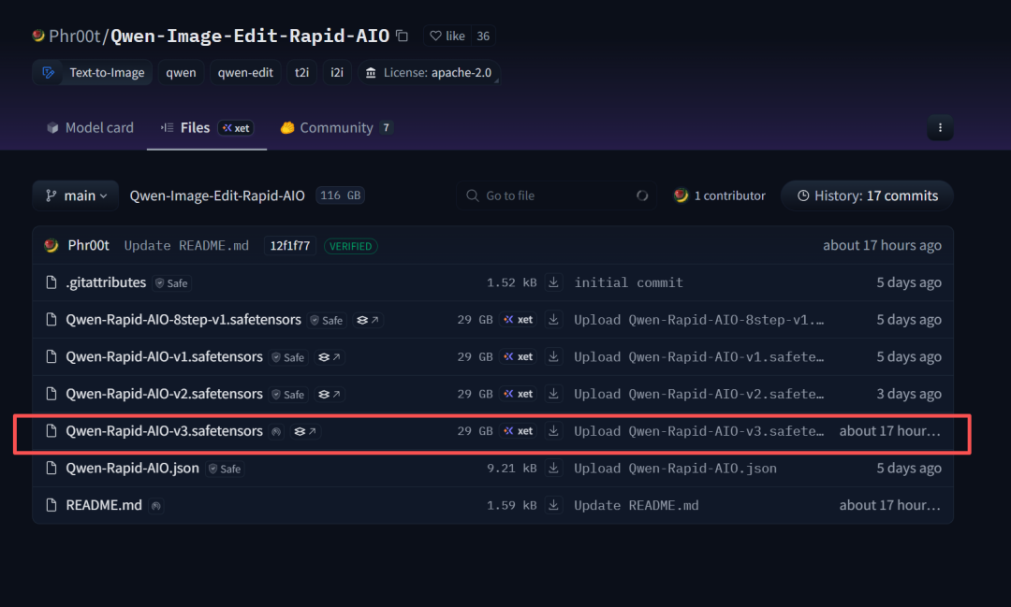View History of 17 commits
The width and height of the screenshot is (1011, 607).
coord(867,195)
